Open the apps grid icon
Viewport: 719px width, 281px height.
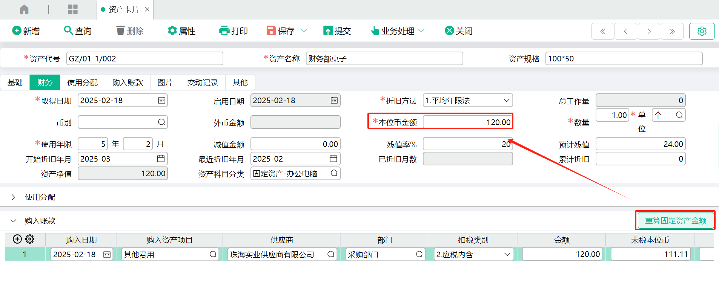click(x=73, y=9)
